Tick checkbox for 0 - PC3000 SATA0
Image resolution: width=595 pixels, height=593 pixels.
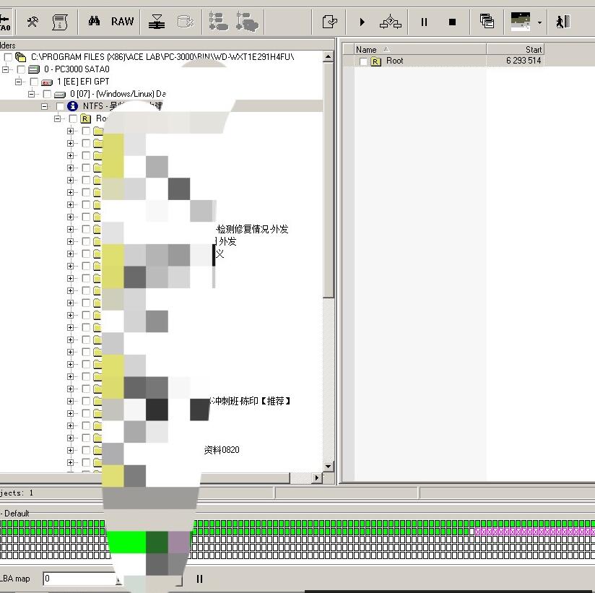[x=21, y=69]
